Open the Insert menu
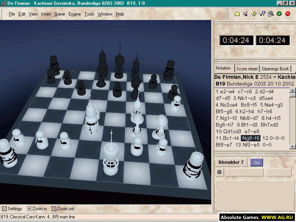Image resolution: width=296 pixels, height=222 pixels. coord(46,14)
